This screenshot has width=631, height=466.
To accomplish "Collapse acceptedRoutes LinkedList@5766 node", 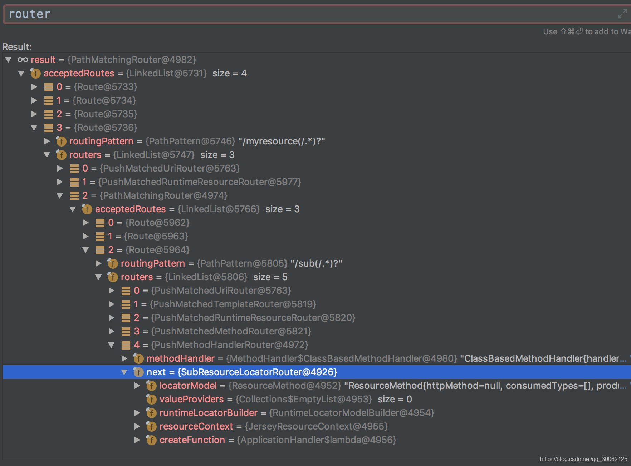I will [x=73, y=209].
